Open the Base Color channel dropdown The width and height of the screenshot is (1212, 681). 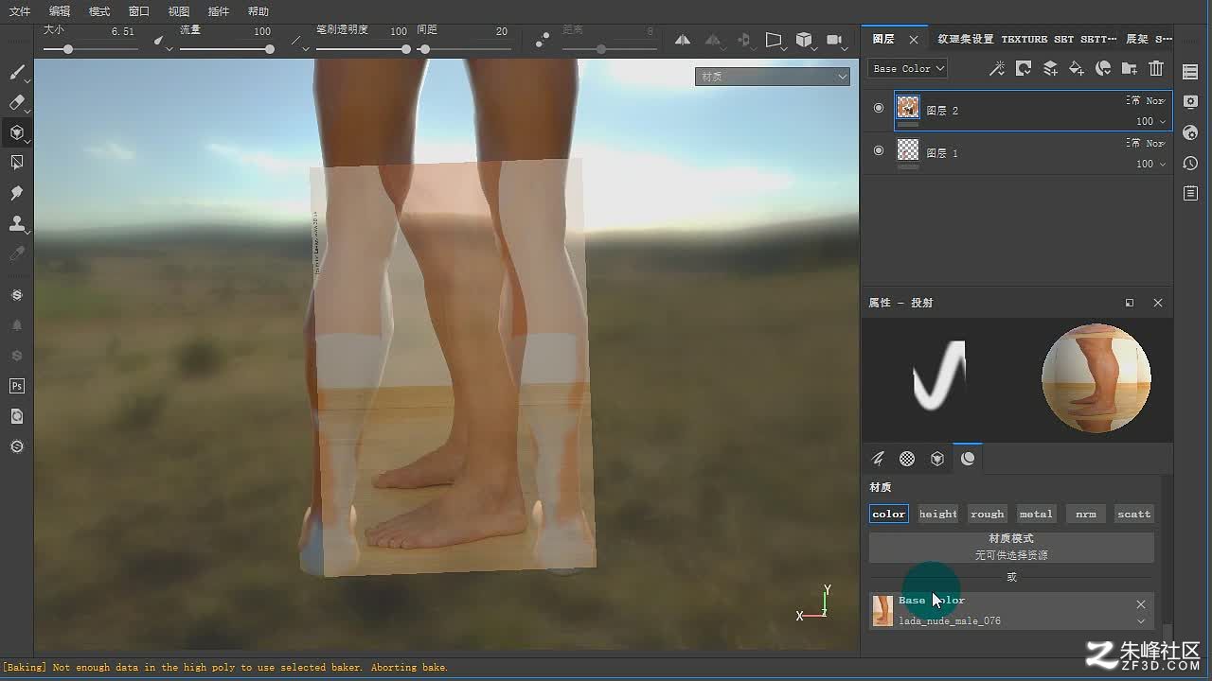coord(908,68)
